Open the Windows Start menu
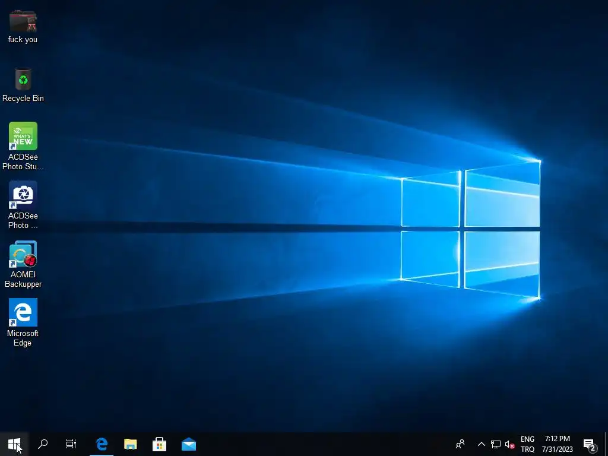Viewport: 608px width, 456px height. click(x=14, y=444)
